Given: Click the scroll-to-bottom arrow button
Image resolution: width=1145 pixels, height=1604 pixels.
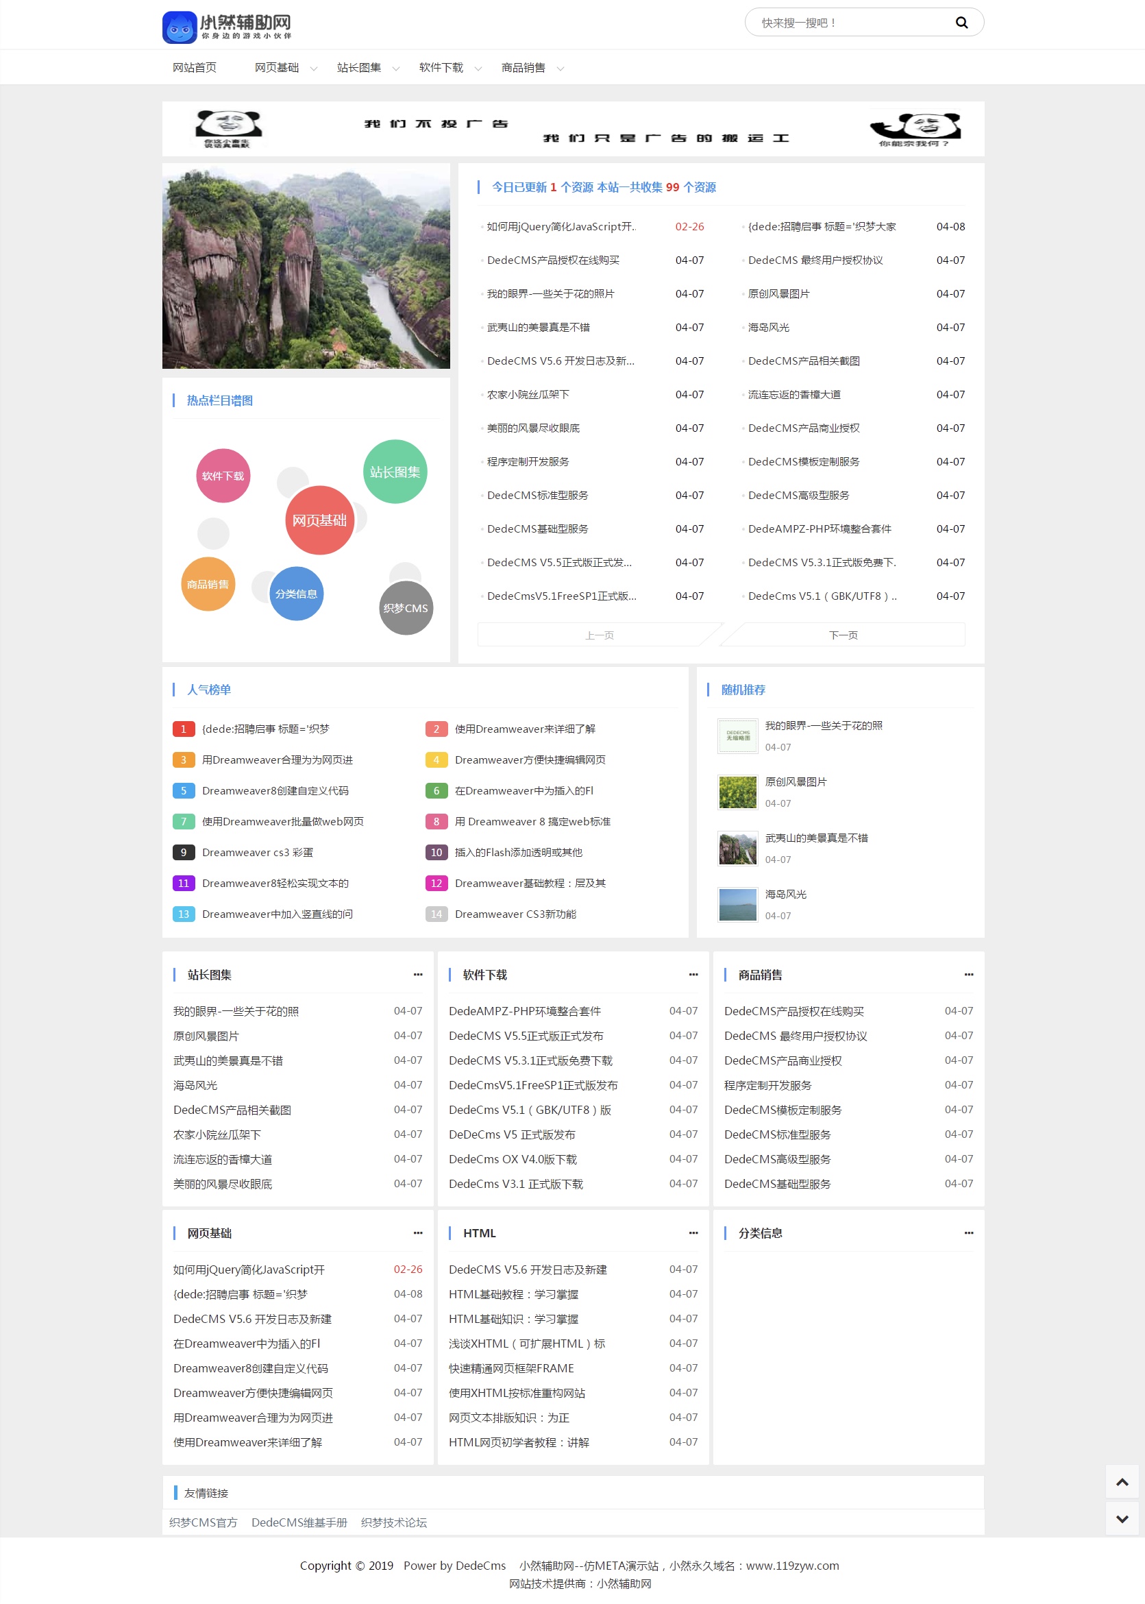Looking at the screenshot, I should (x=1122, y=1518).
